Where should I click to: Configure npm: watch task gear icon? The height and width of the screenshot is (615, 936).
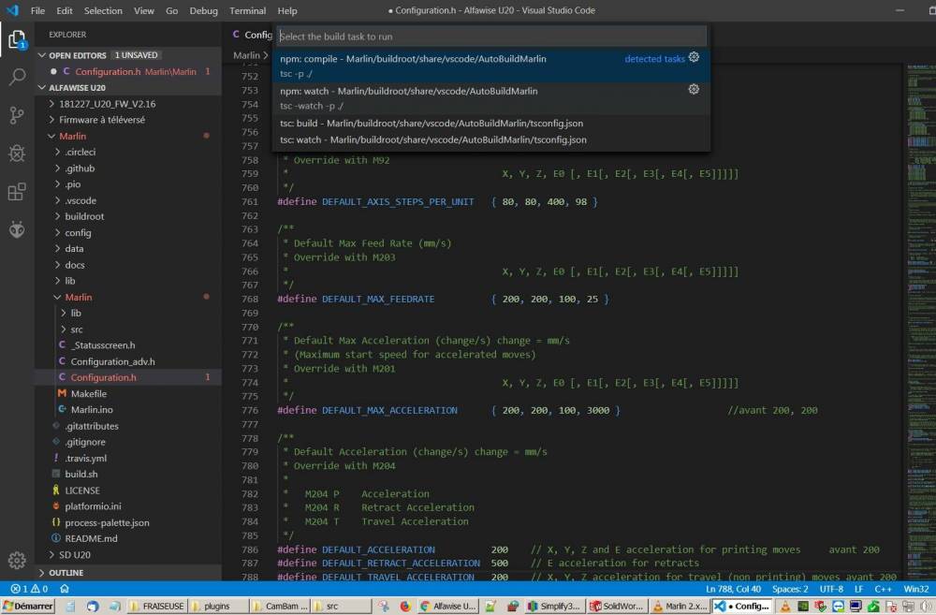tap(694, 90)
